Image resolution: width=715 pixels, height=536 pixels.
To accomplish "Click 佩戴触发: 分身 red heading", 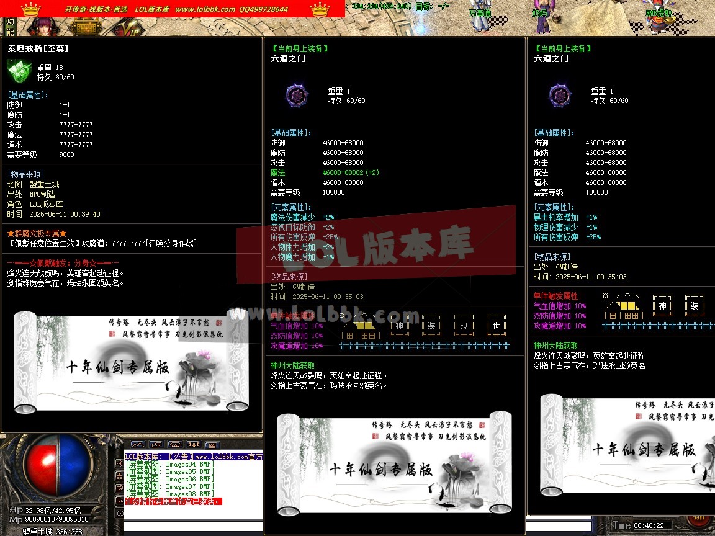I will pos(63,263).
